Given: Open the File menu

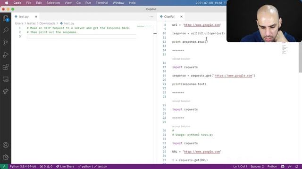Looking at the screenshot, I should coord(29,3).
